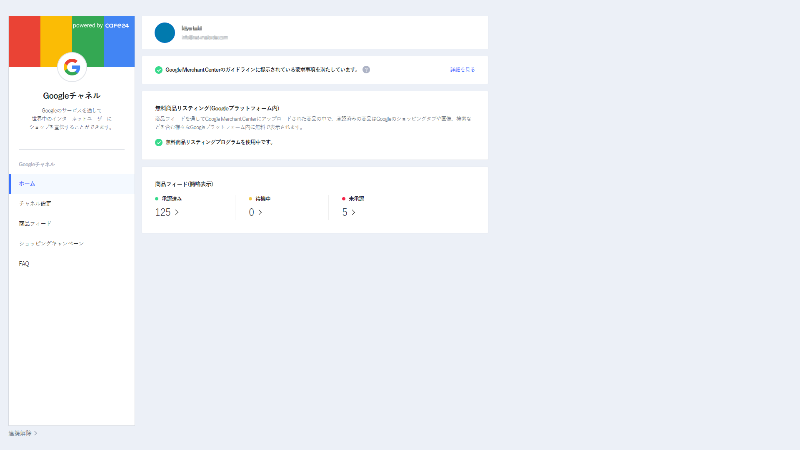Click the 未承認 status label
This screenshot has width=800, height=450.
pyautogui.click(x=356, y=199)
